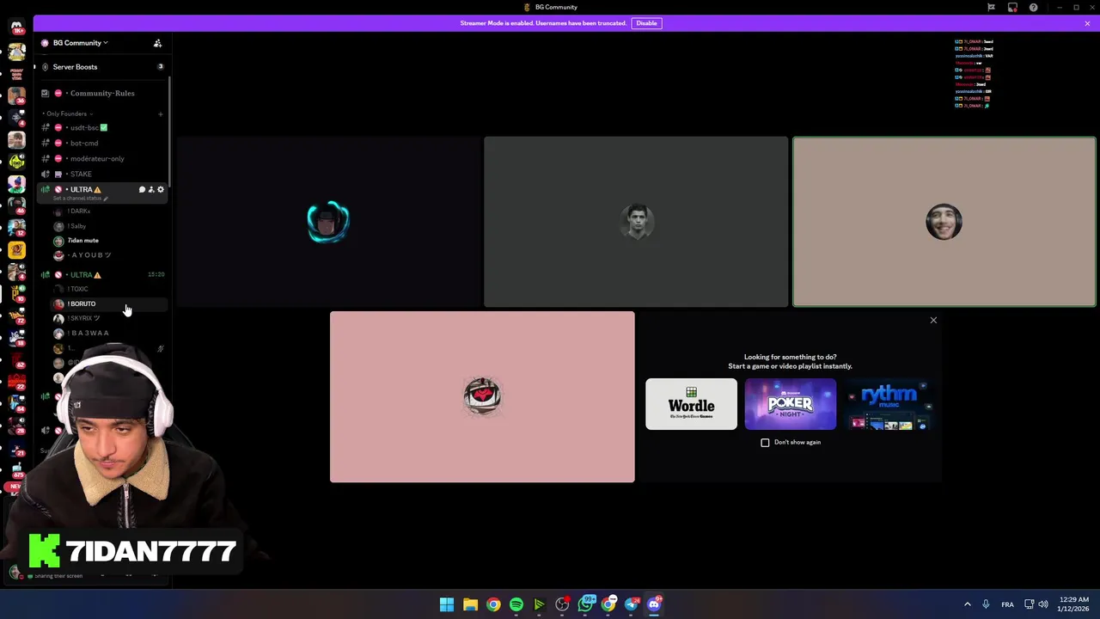This screenshot has width=1100, height=619.
Task: Open ULTRA channel settings gear
Action: (x=161, y=190)
